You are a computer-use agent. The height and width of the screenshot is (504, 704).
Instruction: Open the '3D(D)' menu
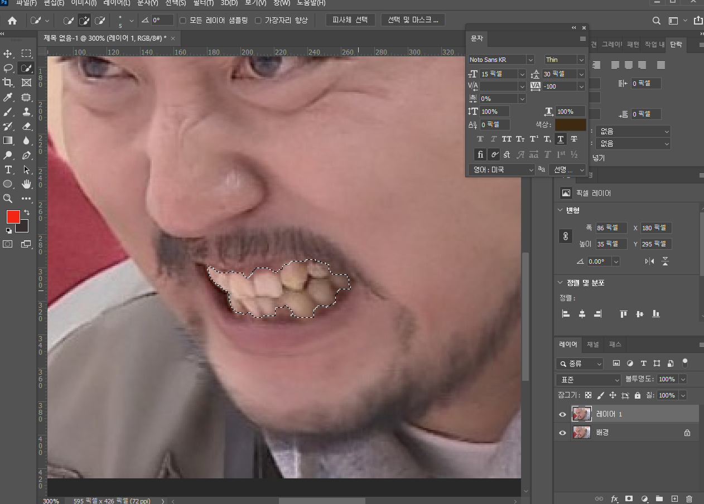[229, 3]
